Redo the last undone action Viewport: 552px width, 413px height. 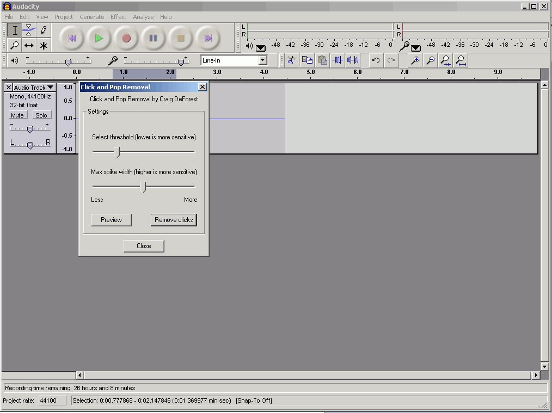tap(391, 60)
